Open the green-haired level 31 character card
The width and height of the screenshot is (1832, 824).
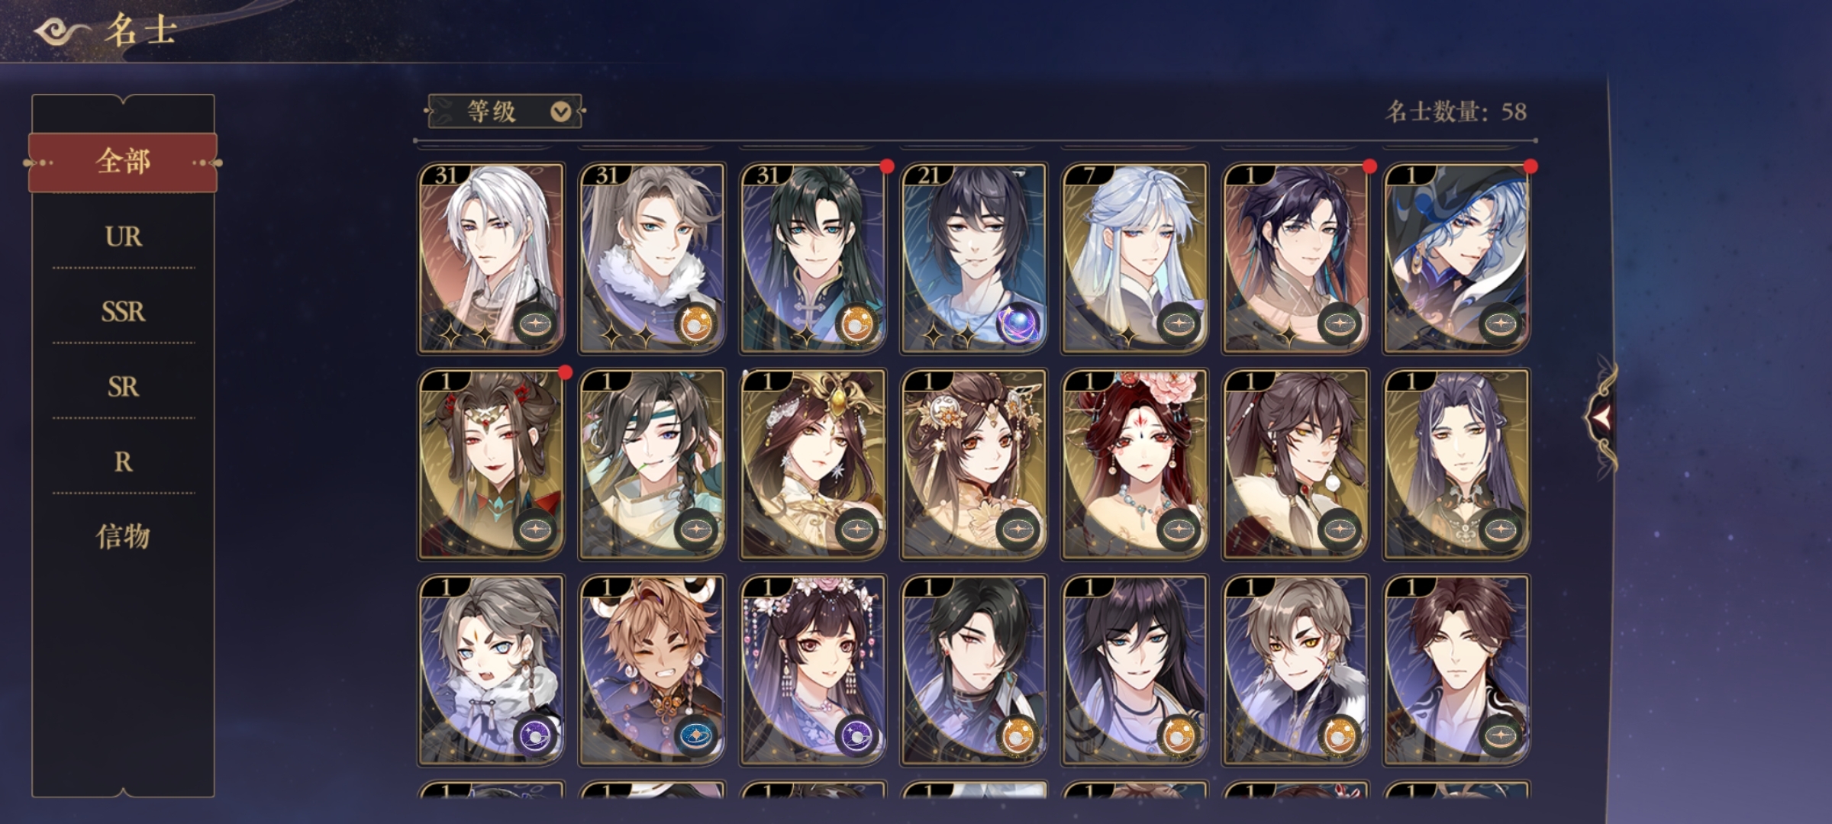812,259
